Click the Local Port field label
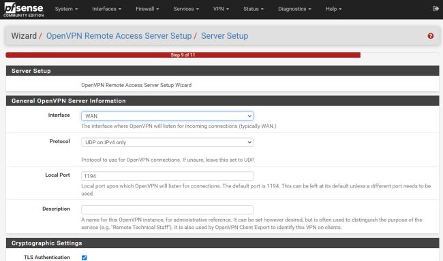The image size is (443, 261). [57, 175]
